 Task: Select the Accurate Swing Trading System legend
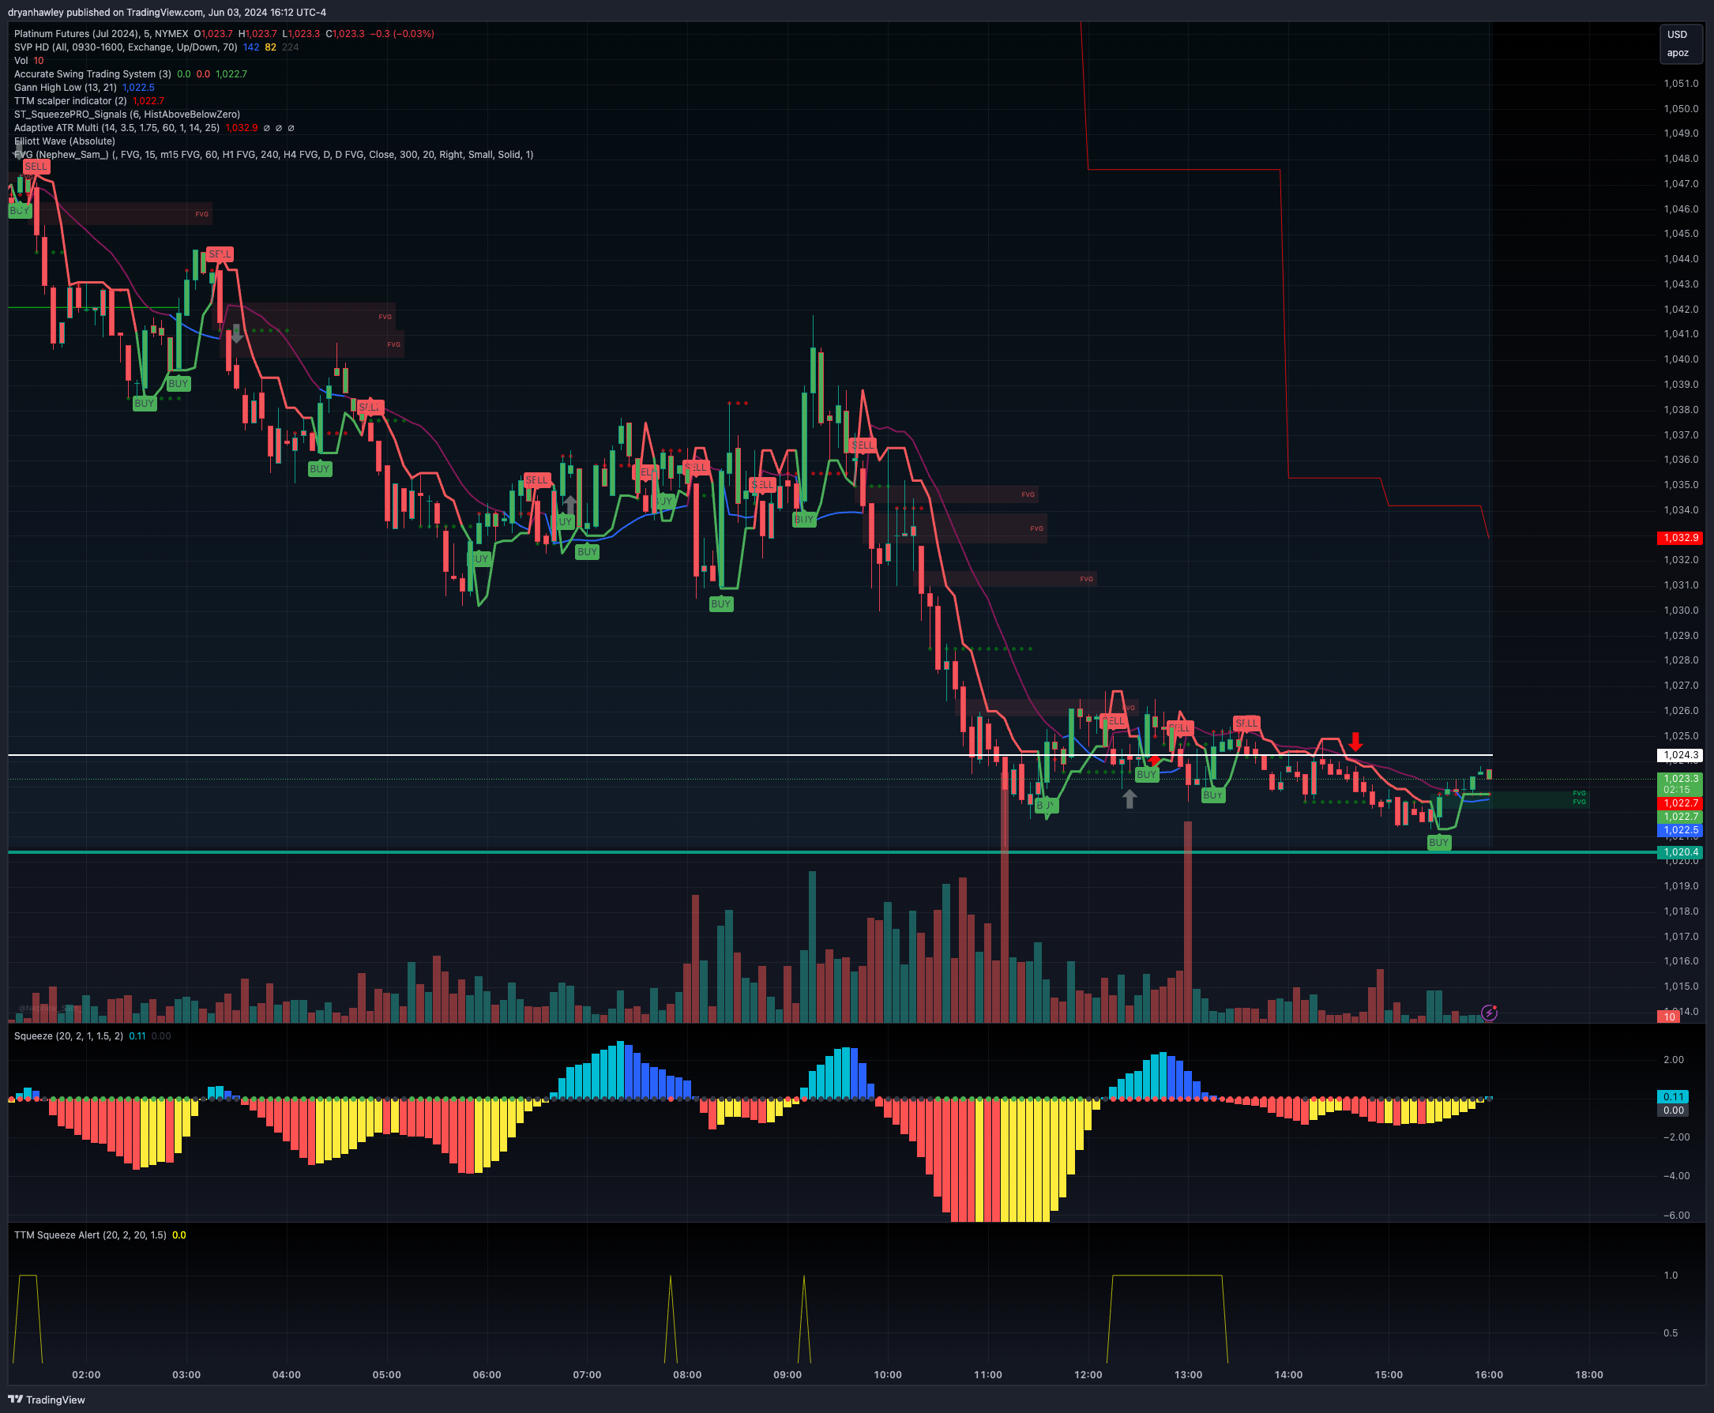pyautogui.click(x=92, y=74)
